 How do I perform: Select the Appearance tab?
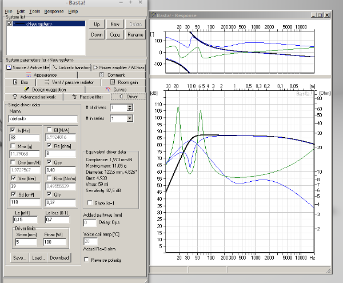pos(41,75)
